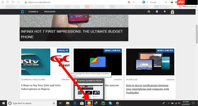Open Skype from the taskbar
198x106 pixels.
110,103
